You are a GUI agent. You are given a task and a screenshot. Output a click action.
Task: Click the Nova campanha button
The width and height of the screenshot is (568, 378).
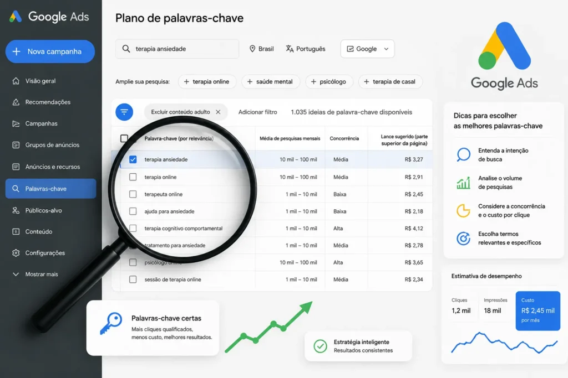pos(50,51)
